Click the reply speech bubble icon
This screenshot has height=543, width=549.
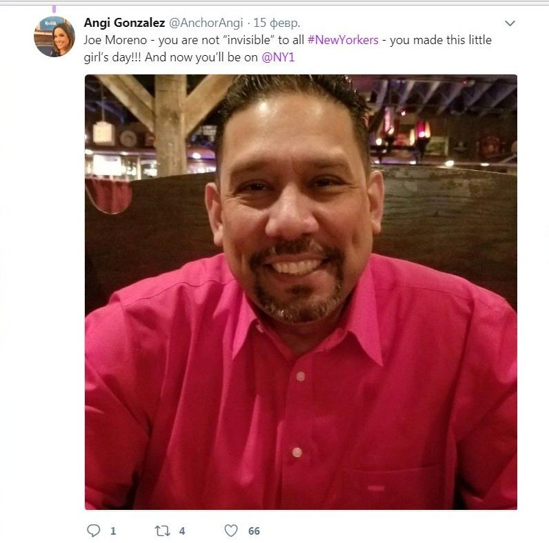pyautogui.click(x=94, y=531)
